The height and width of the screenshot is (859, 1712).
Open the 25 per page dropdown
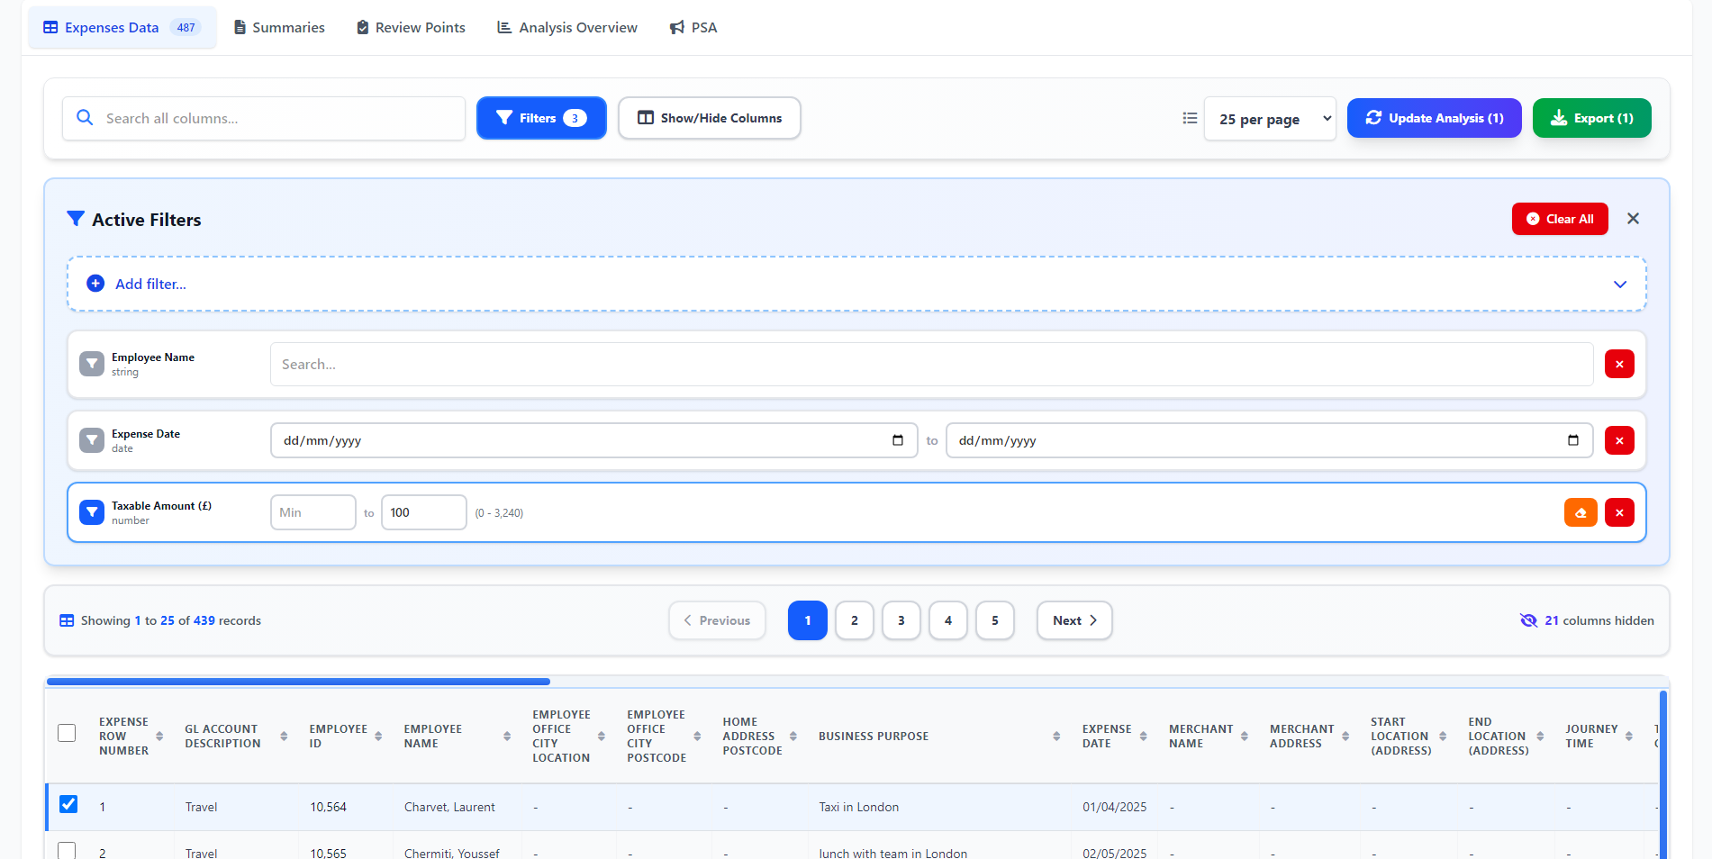[1270, 119]
